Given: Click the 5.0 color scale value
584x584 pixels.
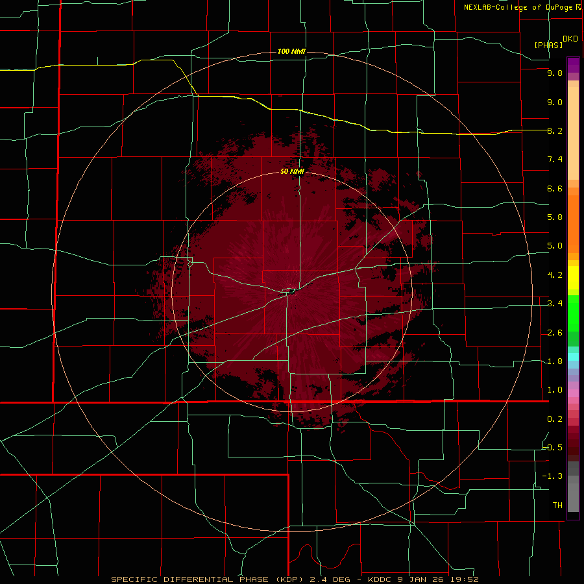Looking at the screenshot, I should (555, 246).
